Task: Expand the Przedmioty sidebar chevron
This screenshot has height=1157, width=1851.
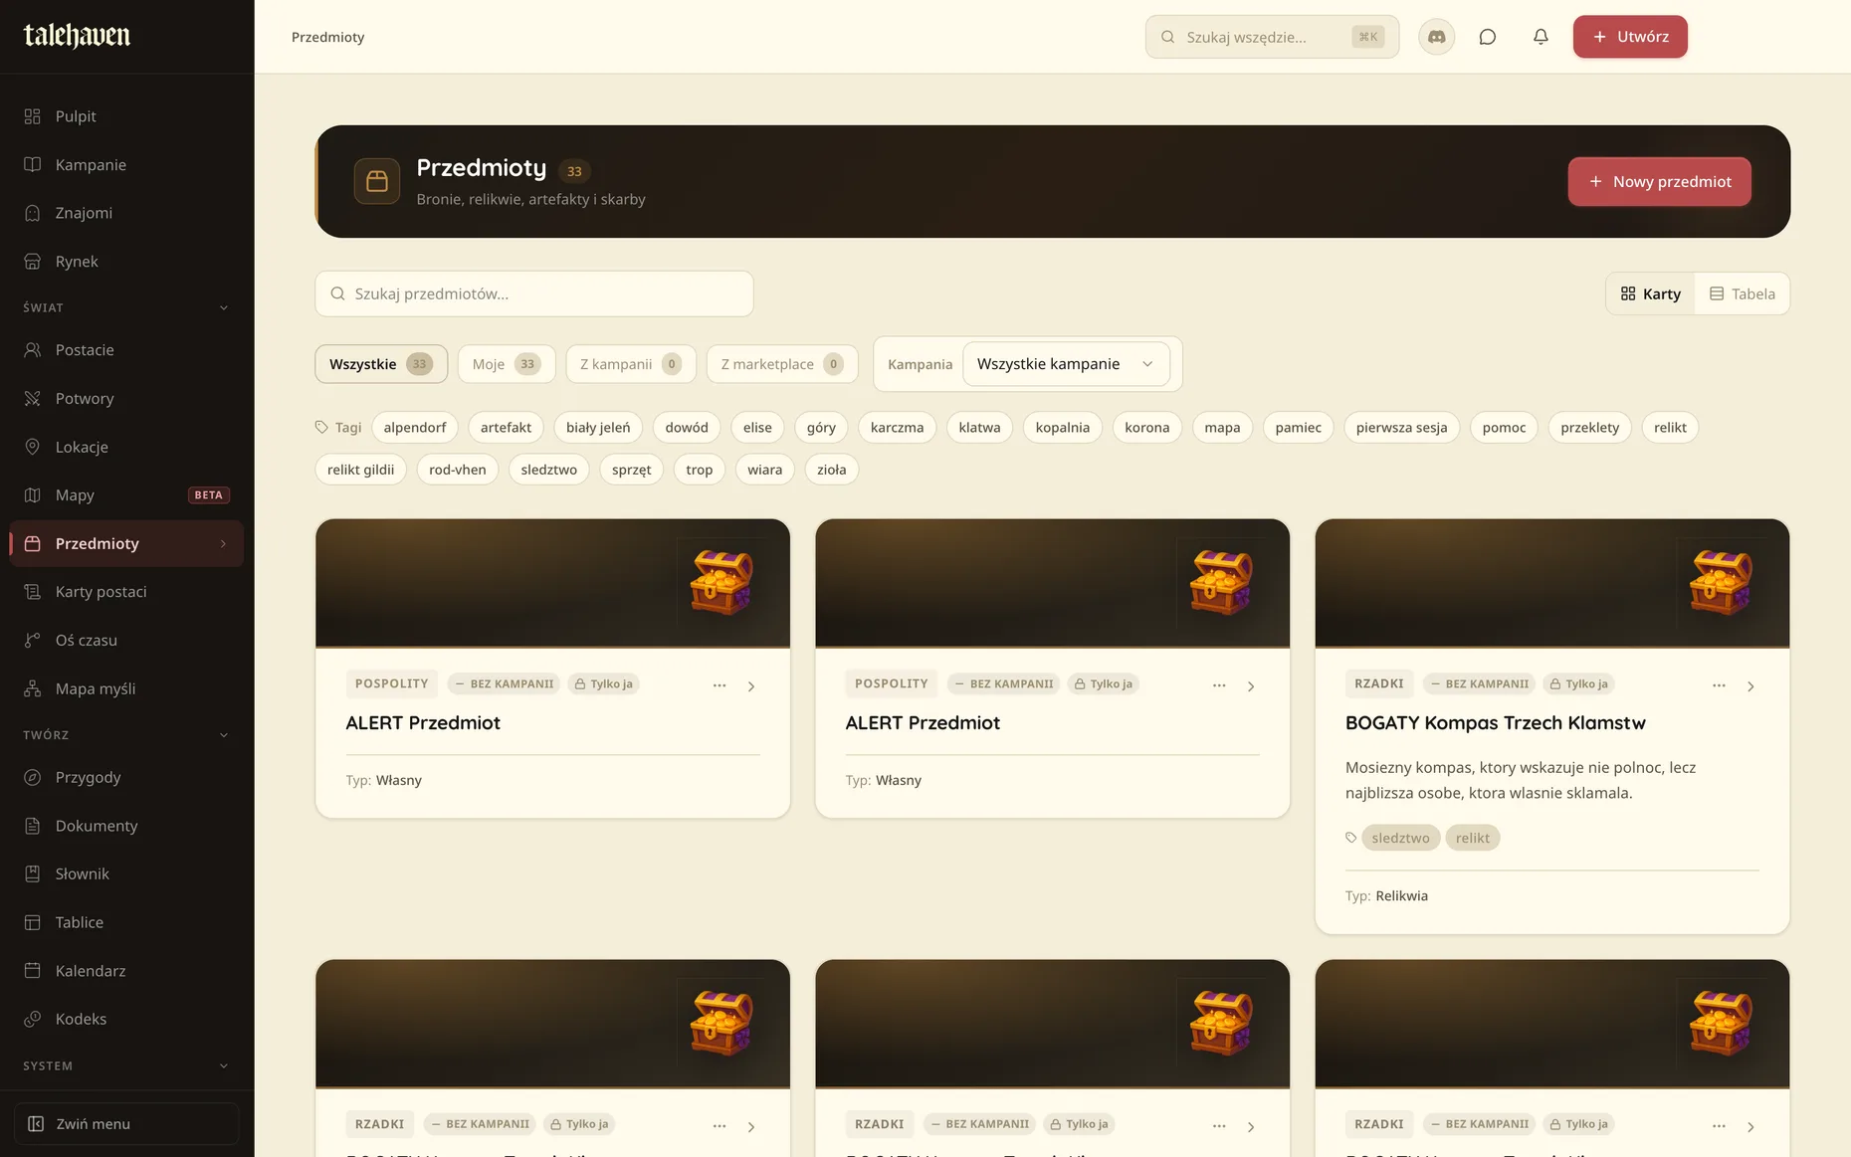Action: tap(224, 543)
